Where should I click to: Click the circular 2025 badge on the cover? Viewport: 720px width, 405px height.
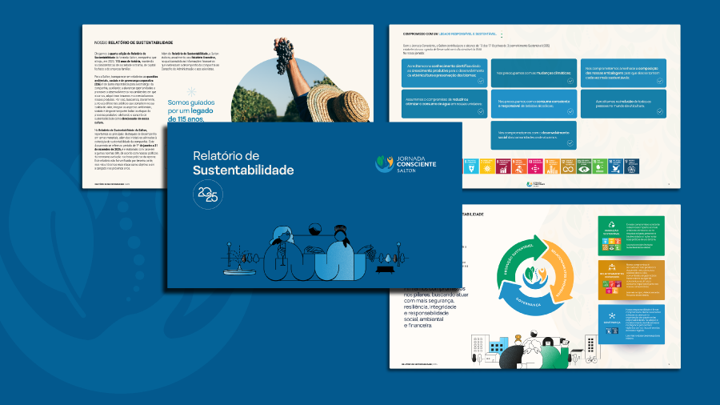coord(207,194)
